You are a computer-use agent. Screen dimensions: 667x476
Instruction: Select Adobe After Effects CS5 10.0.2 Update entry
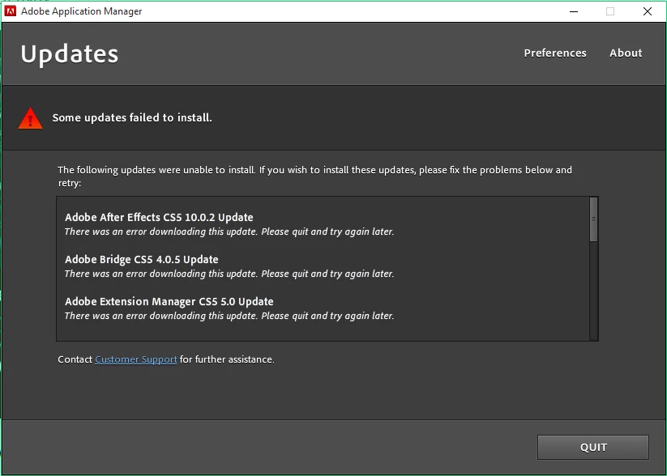point(159,217)
